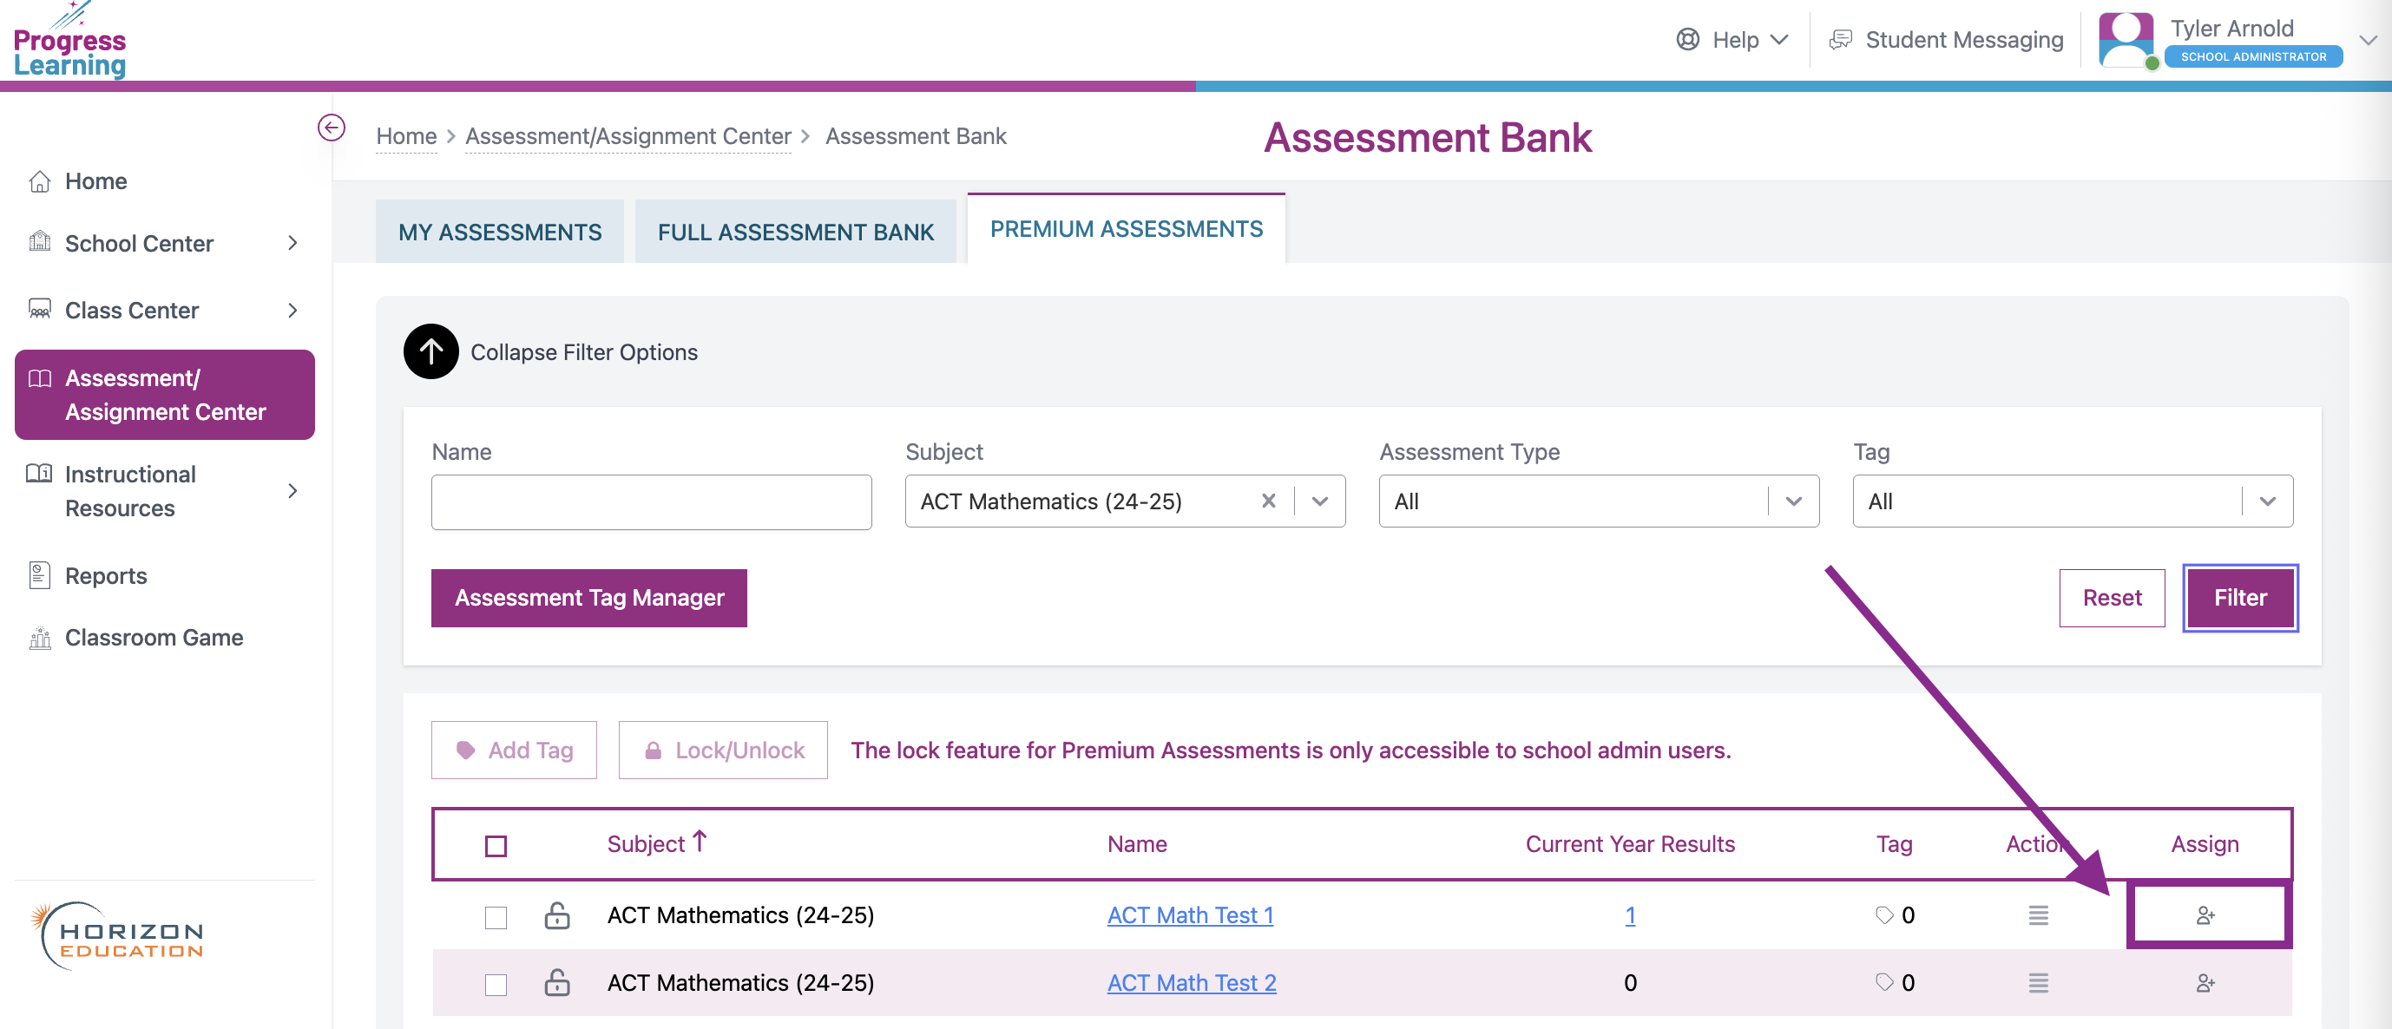Expand Instructional Resources submenu
The width and height of the screenshot is (2392, 1029).
pos(292,491)
